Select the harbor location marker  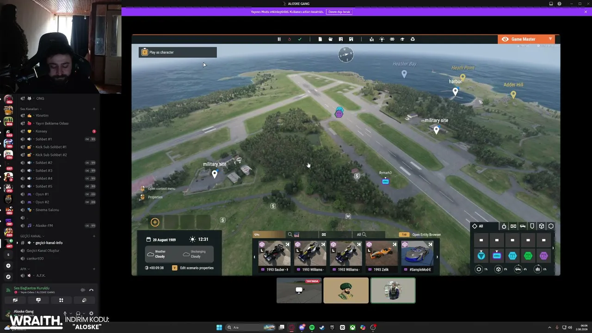coord(455,92)
